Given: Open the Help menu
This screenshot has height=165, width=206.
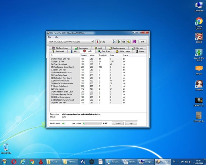Looking at the screenshot, I should click(x=56, y=37).
